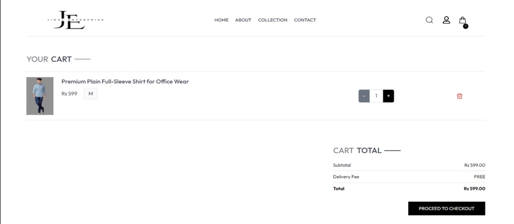Click the shirt product thumbnail image
Screen dimensions: 514x224
tap(40, 96)
